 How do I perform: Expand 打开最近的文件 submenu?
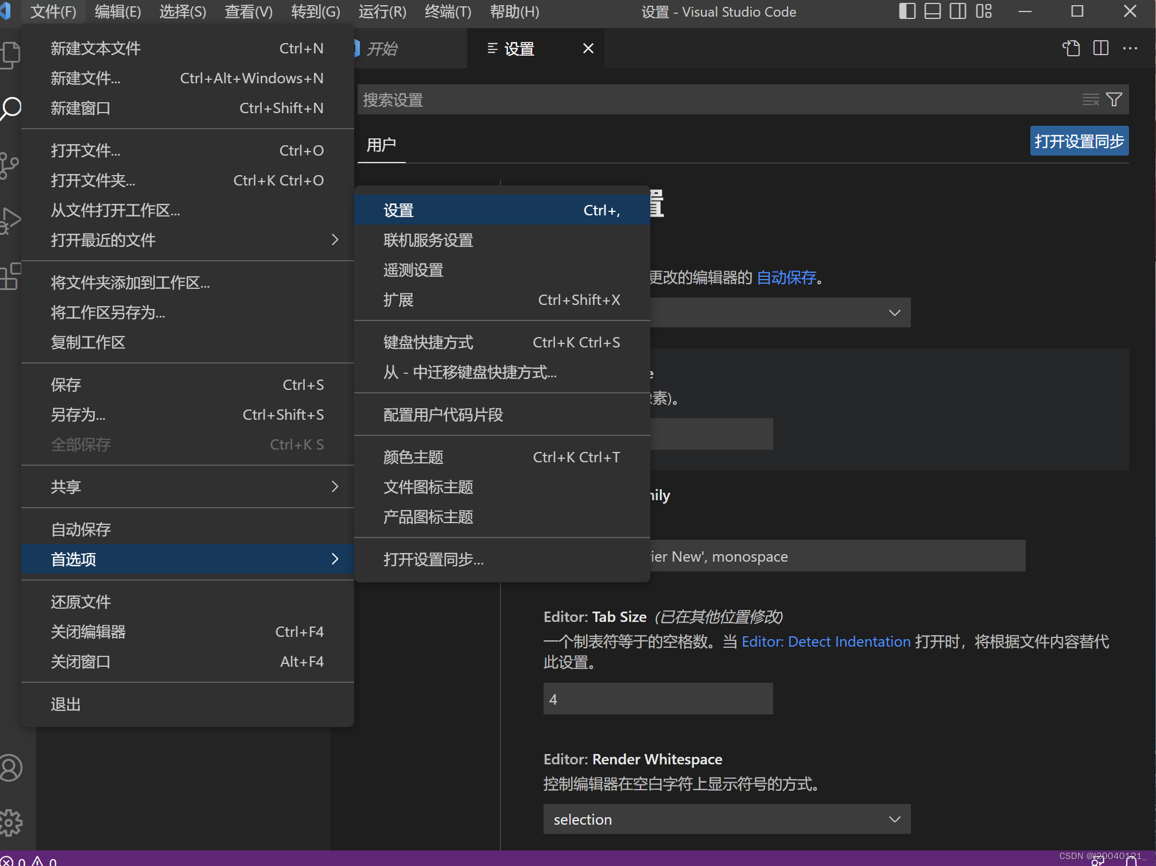point(187,240)
